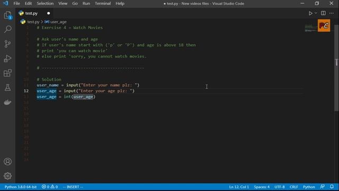This screenshot has height=191, width=339.
Task: Change indentation via Spaces: 4
Action: (262, 187)
